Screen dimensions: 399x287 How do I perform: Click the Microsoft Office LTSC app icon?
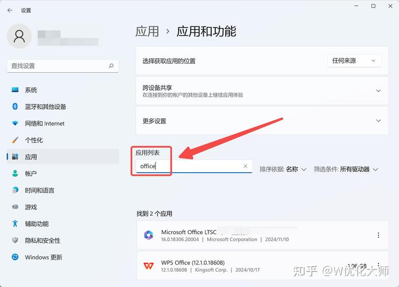[148, 235]
